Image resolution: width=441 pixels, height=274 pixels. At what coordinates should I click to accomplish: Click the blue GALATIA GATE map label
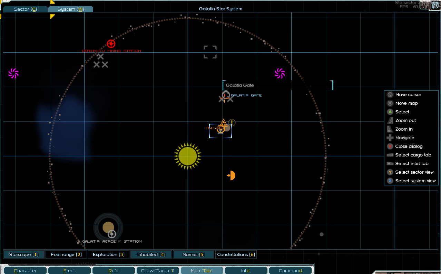[x=246, y=95]
